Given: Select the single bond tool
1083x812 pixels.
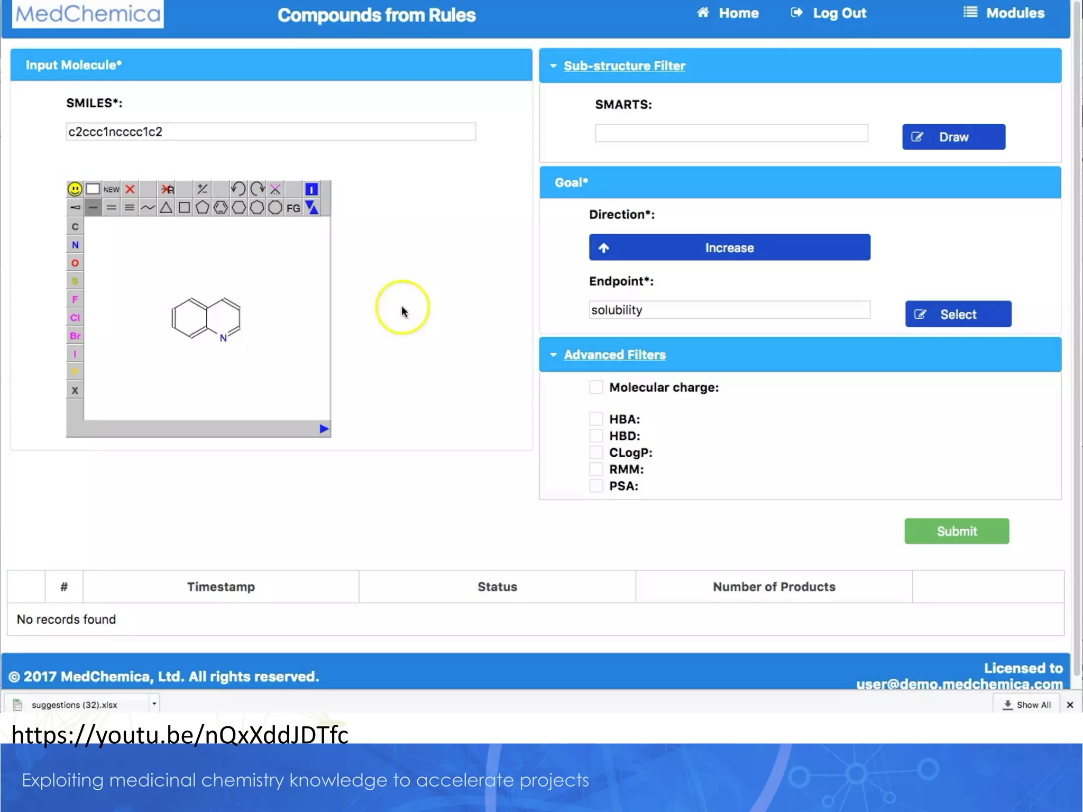Looking at the screenshot, I should coord(93,208).
